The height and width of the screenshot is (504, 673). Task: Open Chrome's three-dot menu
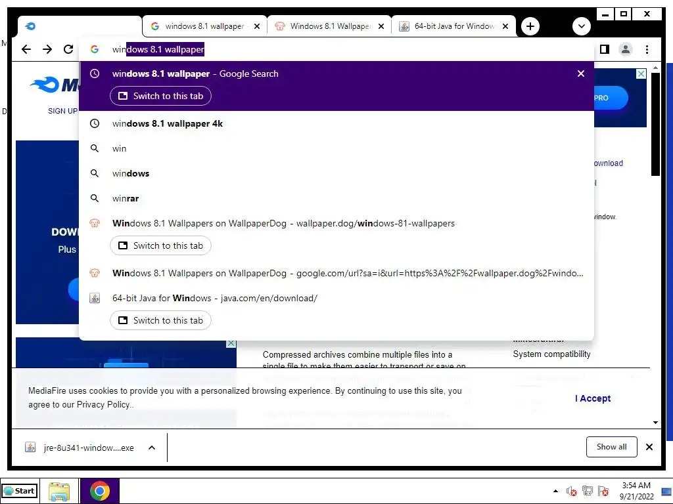[x=647, y=49]
